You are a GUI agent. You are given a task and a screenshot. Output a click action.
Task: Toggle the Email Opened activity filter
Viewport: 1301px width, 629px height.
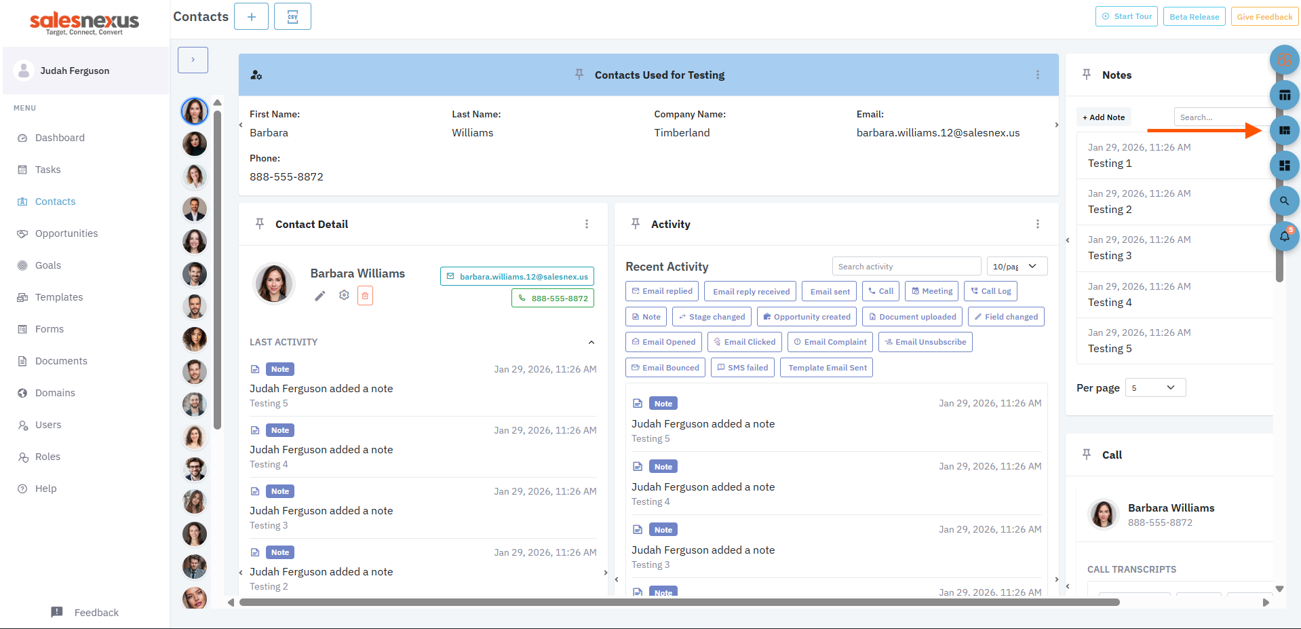point(663,342)
